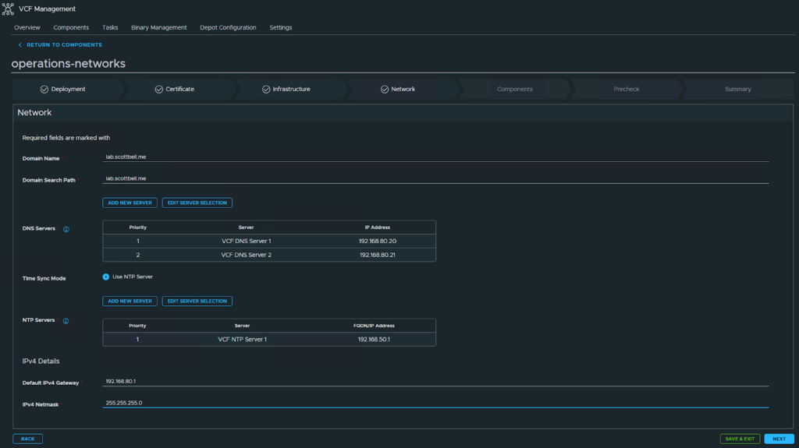Click the Return to Components link
Image resolution: width=799 pixels, height=448 pixels.
coord(64,45)
